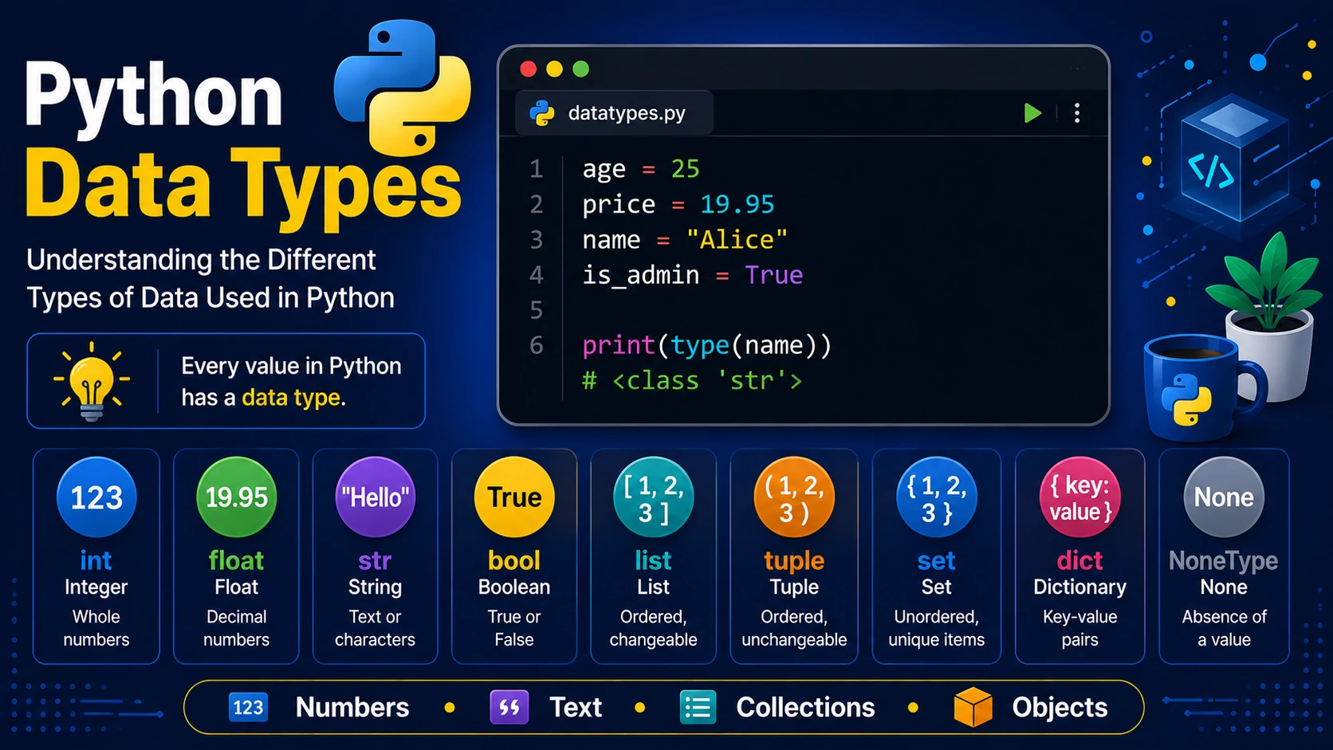
Task: Click the large Python logo beside the title
Action: [402, 88]
